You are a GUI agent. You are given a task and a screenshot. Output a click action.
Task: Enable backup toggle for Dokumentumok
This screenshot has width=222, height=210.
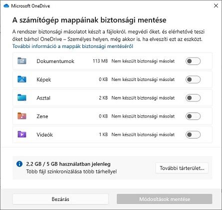click(193, 61)
